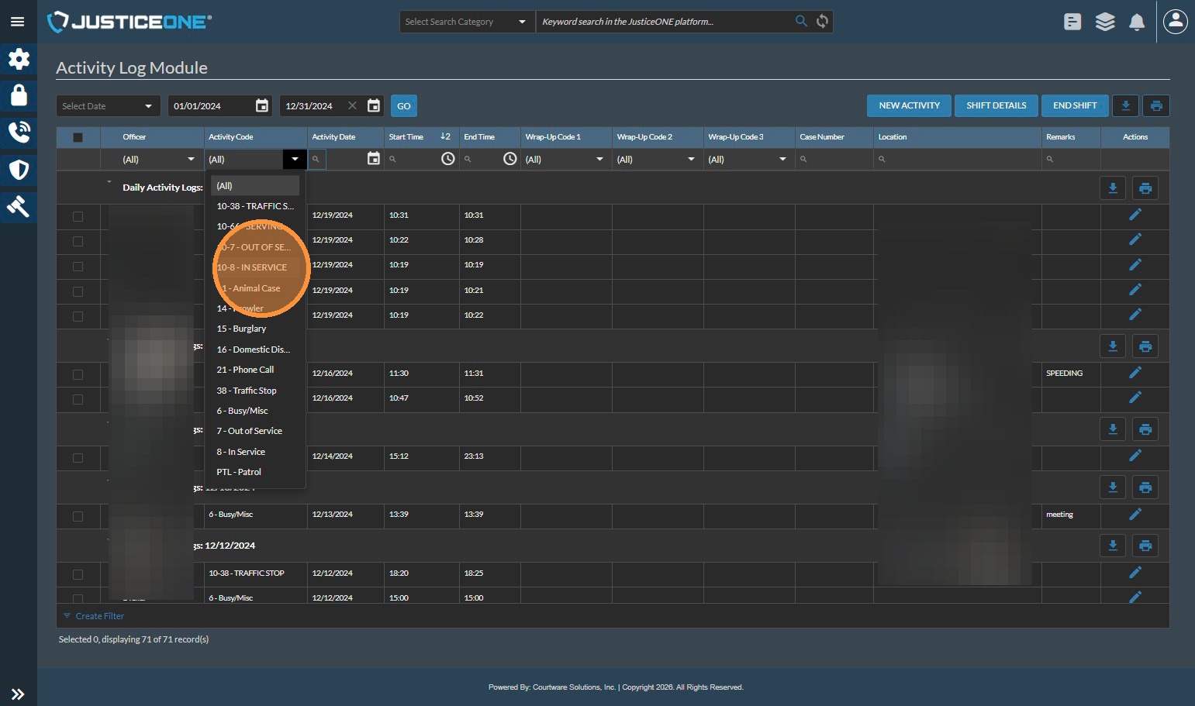Check the 11:30 start time row checkbox
1195x706 pixels.
coord(78,374)
